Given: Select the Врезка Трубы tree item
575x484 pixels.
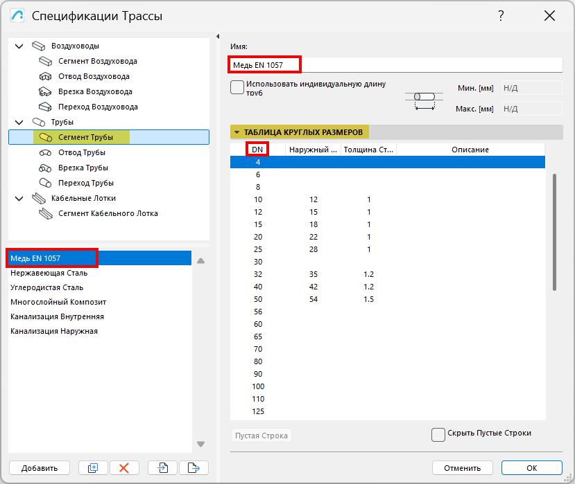Looking at the screenshot, I should [x=83, y=168].
